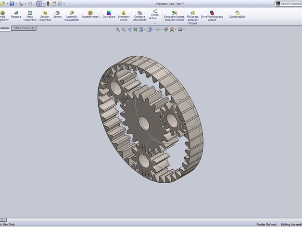Click Display Style icon
This screenshot has width=302, height=227.
(149, 29)
